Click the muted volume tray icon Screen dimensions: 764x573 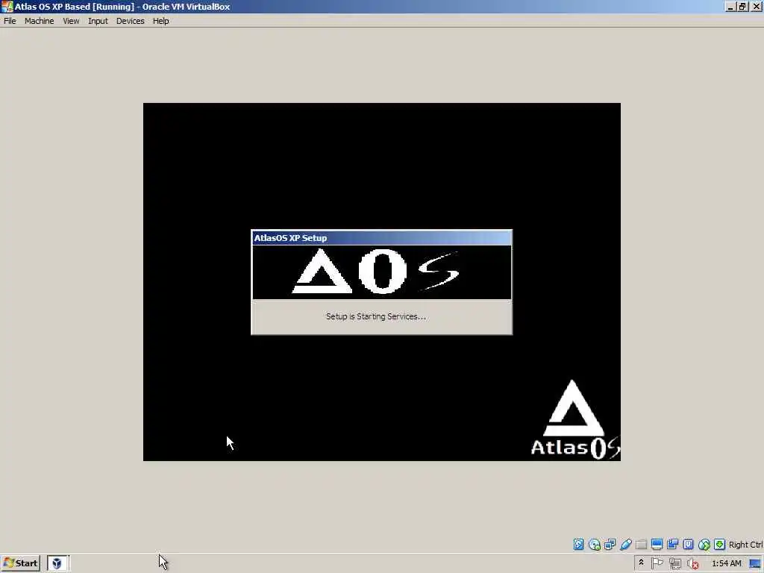pos(693,564)
